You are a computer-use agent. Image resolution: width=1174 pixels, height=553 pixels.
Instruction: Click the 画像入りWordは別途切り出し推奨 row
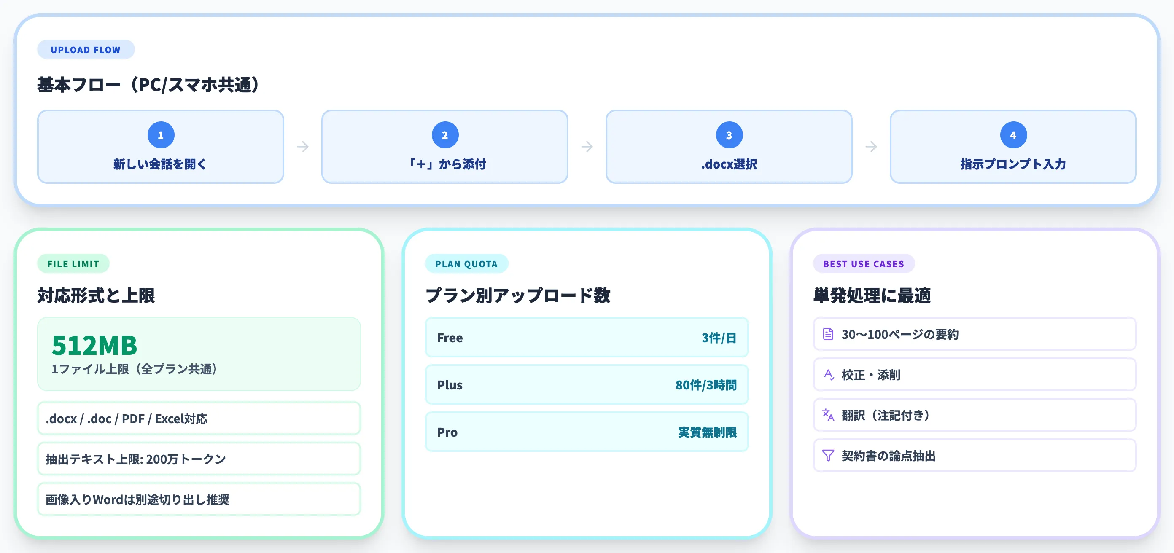[199, 499]
